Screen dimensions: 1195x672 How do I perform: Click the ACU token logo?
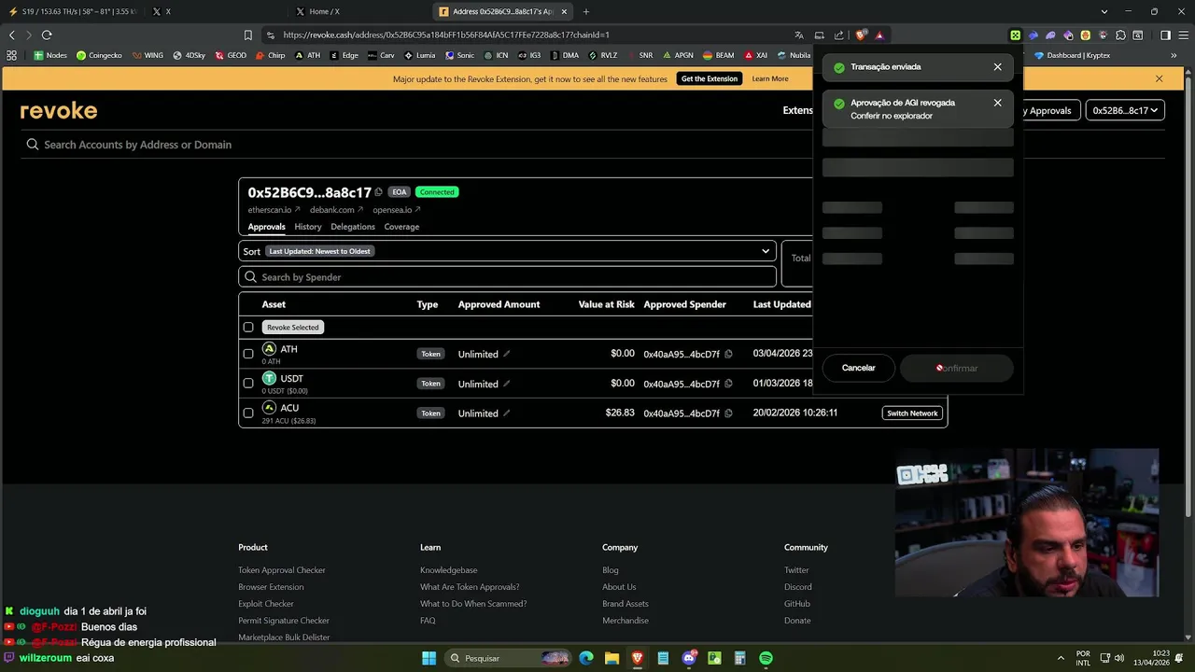[x=269, y=408]
